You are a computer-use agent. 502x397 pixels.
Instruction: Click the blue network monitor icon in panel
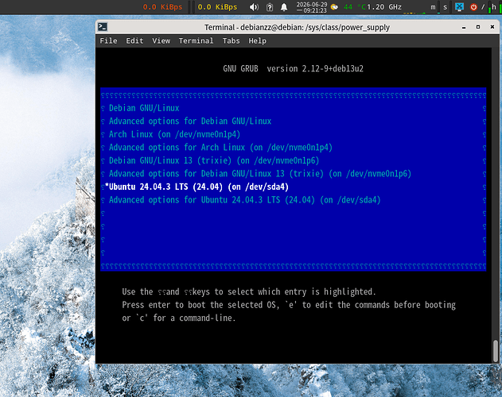pos(459,6)
